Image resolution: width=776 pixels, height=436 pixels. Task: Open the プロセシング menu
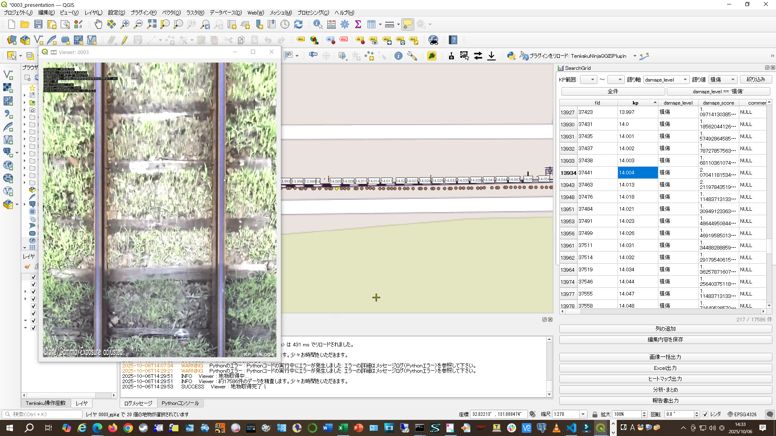pyautogui.click(x=313, y=13)
